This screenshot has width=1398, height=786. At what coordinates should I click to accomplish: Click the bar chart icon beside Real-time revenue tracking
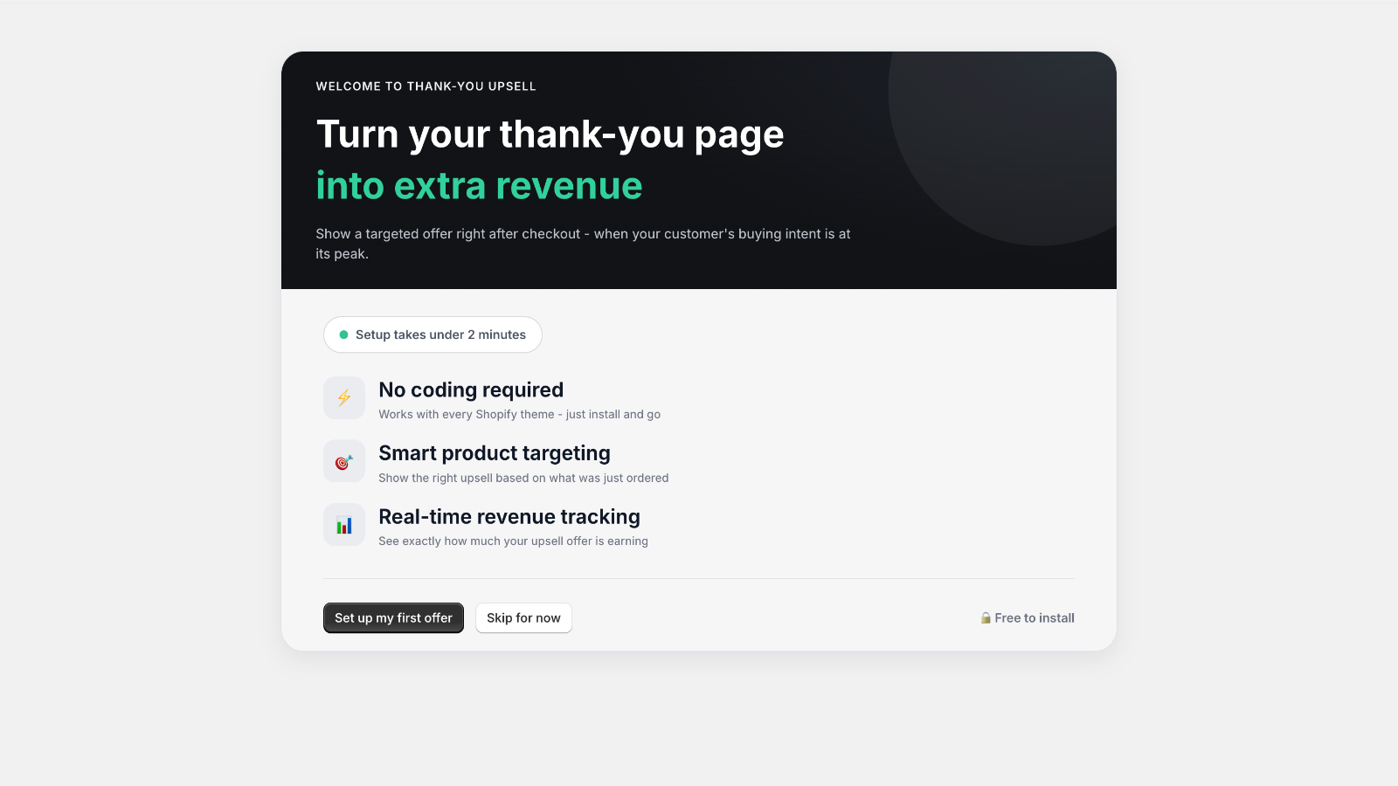(x=344, y=525)
